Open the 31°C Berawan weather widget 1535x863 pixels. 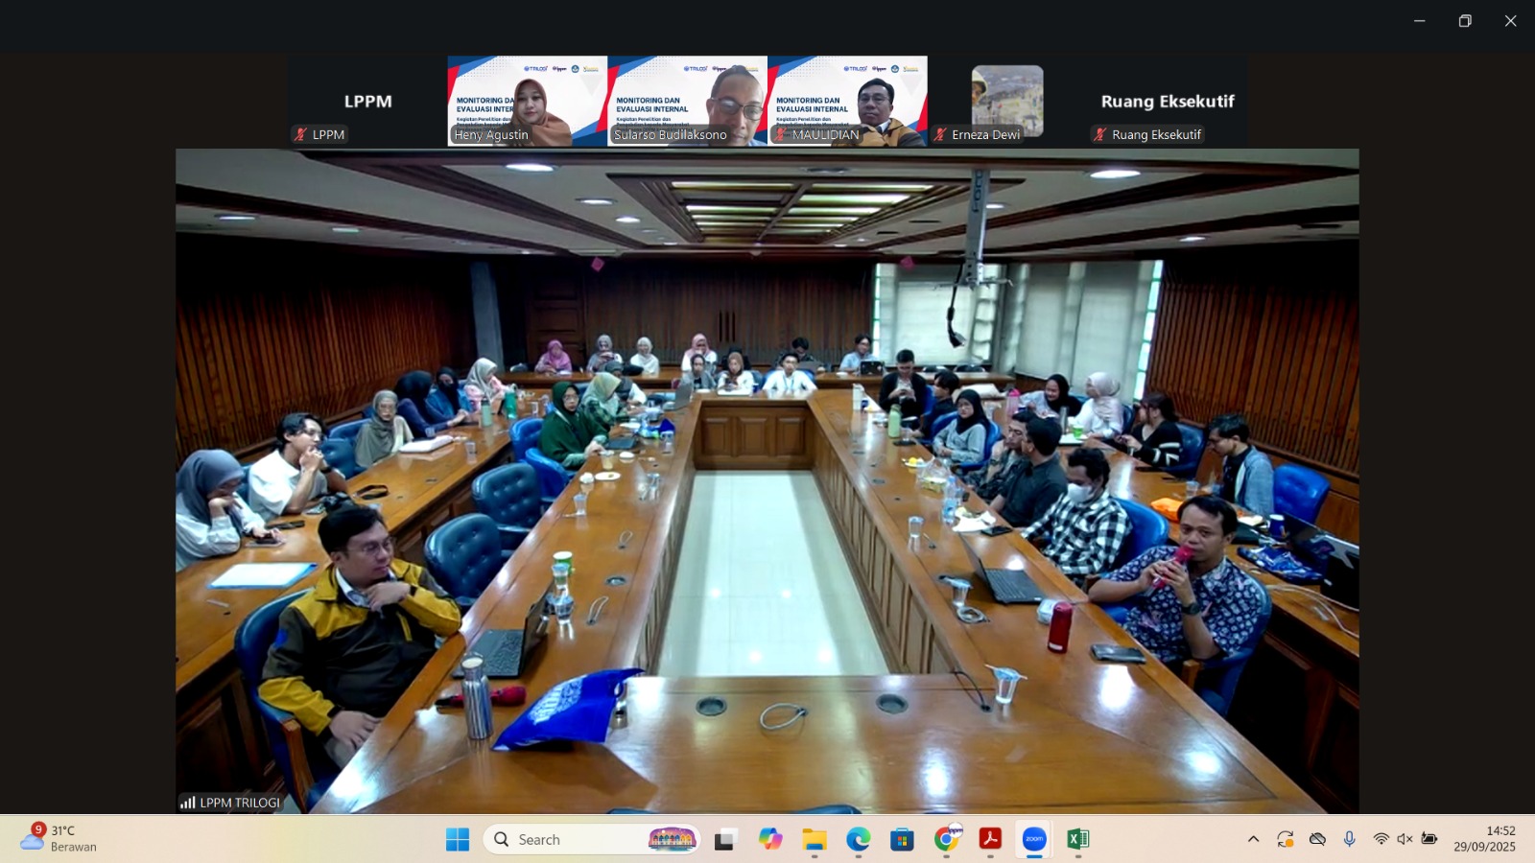[59, 838]
